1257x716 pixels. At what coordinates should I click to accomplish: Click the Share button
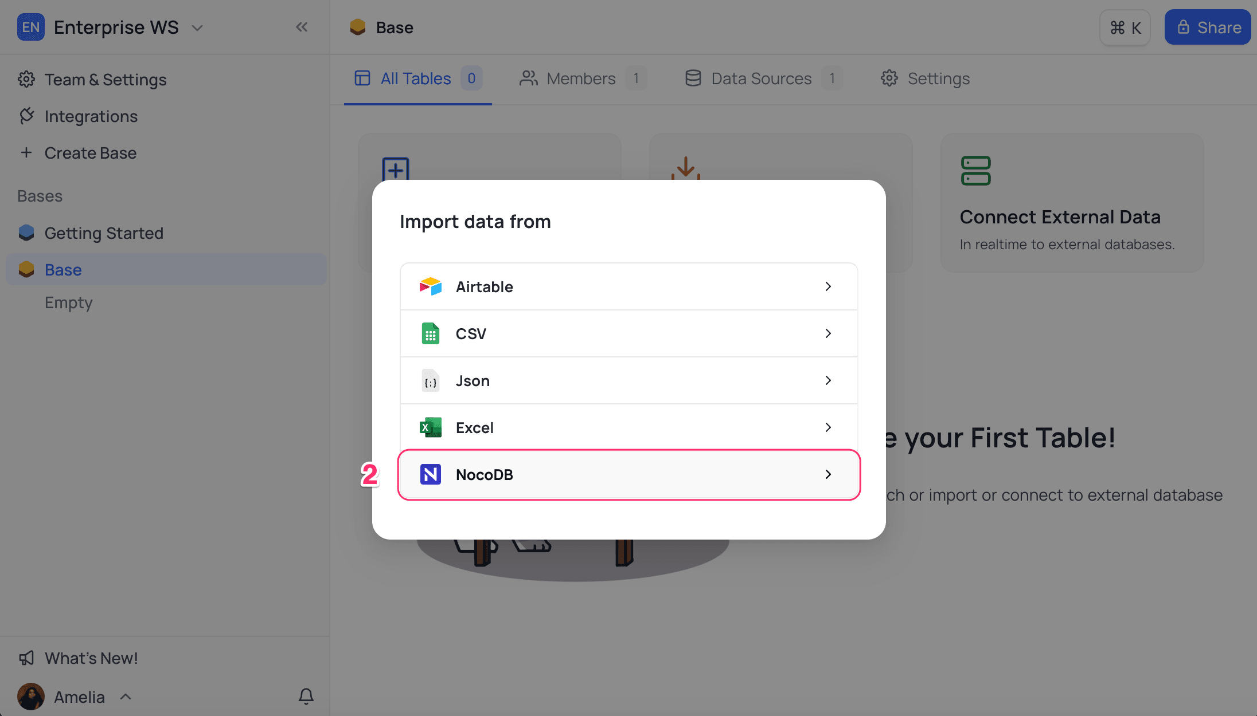1207,27
